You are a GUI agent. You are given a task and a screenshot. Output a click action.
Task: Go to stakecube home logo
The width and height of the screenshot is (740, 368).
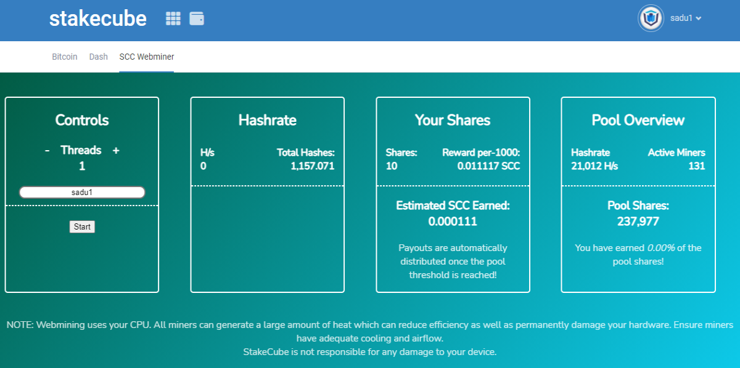98,18
